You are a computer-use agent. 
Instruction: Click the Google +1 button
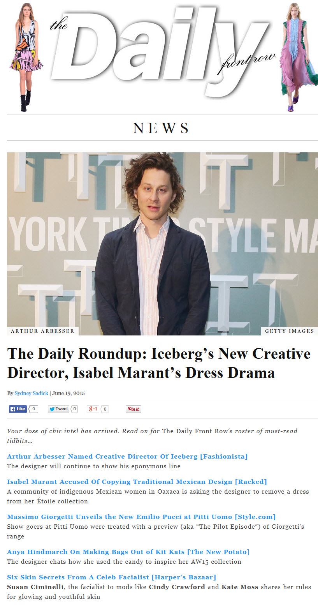click(x=93, y=409)
